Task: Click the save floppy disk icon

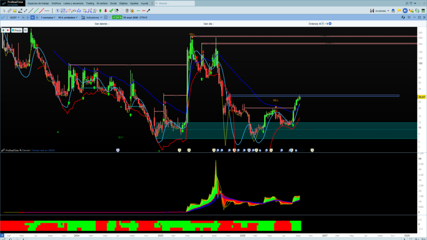Action: pos(371,10)
